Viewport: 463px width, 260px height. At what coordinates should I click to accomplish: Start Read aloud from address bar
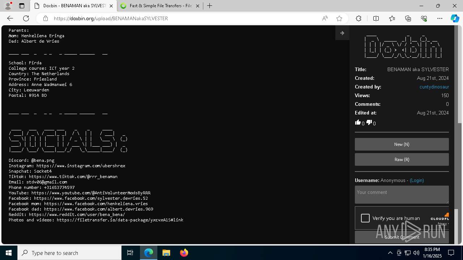click(x=325, y=18)
